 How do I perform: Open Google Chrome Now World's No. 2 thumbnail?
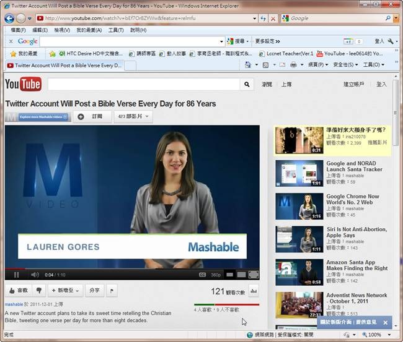pos(299,207)
